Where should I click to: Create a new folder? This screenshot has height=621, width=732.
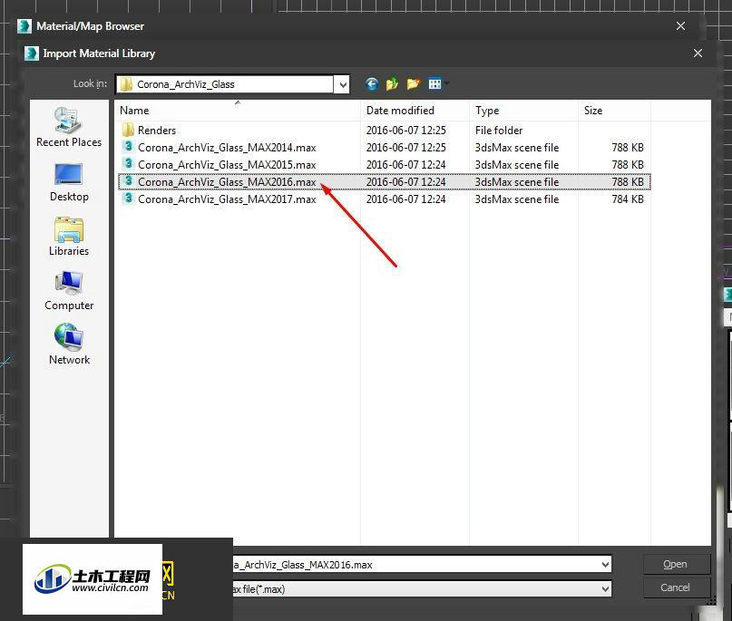413,84
